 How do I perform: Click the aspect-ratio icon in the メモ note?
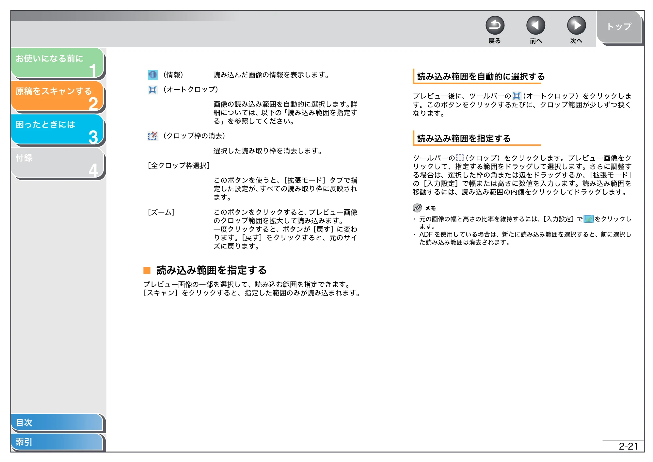(x=588, y=219)
